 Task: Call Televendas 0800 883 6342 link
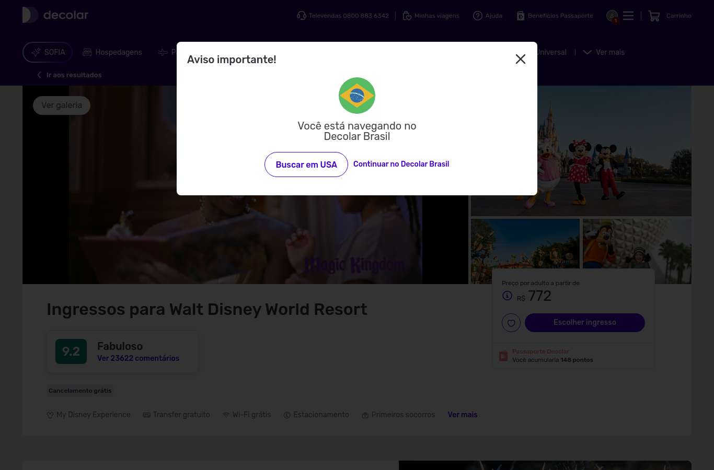point(349,16)
